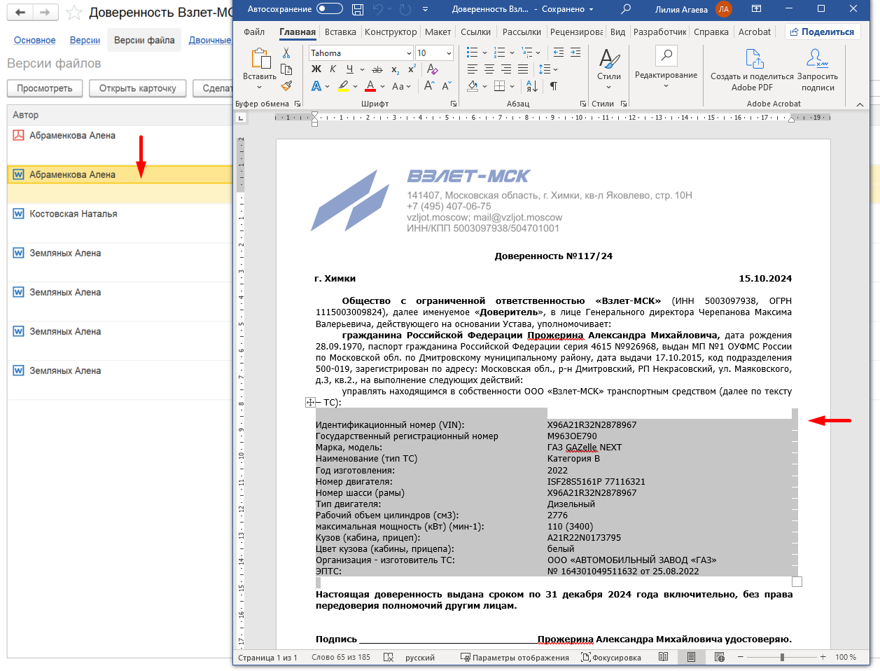Toggle strikethrough (ab) formatting
Image resolution: width=880 pixels, height=671 pixels.
coord(377,69)
